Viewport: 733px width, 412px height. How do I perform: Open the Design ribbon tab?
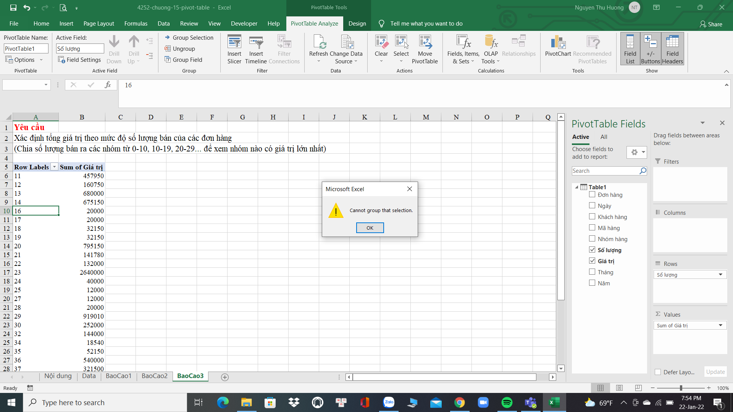coord(357,23)
